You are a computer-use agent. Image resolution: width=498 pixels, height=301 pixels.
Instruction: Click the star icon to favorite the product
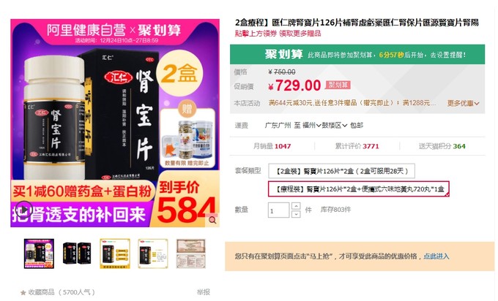click(23, 292)
